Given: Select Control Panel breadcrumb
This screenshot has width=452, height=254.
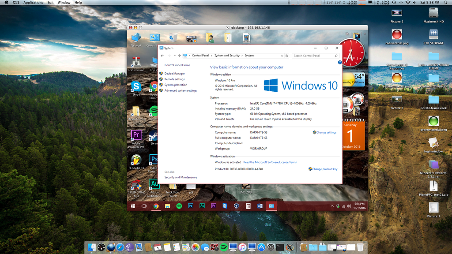Looking at the screenshot, I should click(200, 56).
